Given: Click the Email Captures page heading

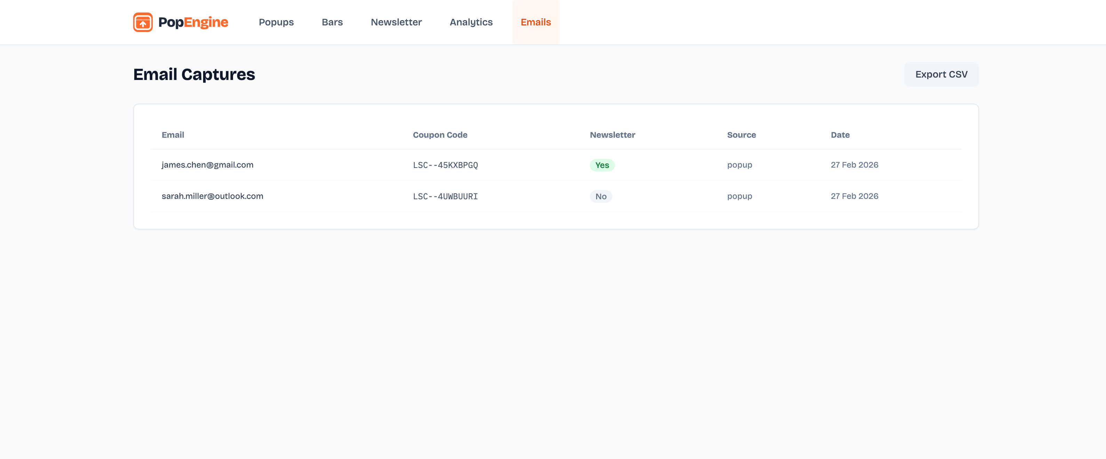Looking at the screenshot, I should 194,74.
